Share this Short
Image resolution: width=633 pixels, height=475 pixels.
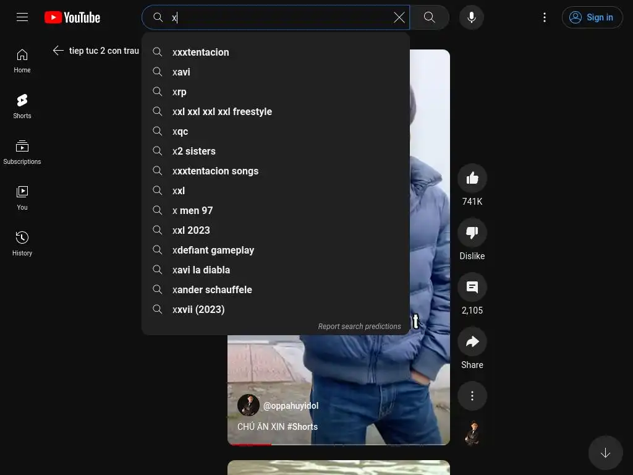click(472, 341)
